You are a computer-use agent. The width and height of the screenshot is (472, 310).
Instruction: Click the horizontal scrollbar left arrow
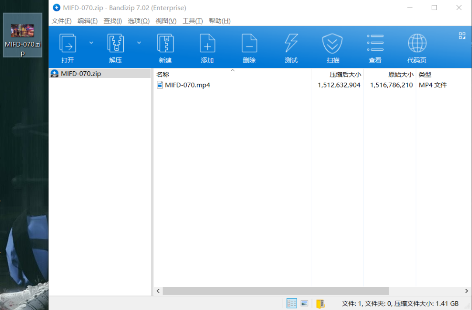[x=158, y=291]
